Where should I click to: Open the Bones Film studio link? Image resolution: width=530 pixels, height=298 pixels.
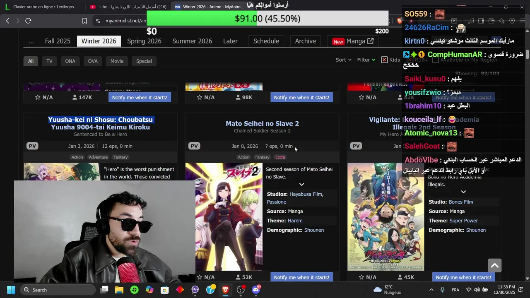point(461,202)
